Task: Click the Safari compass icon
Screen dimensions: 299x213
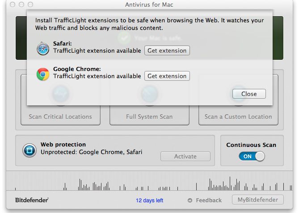Action: [43, 48]
